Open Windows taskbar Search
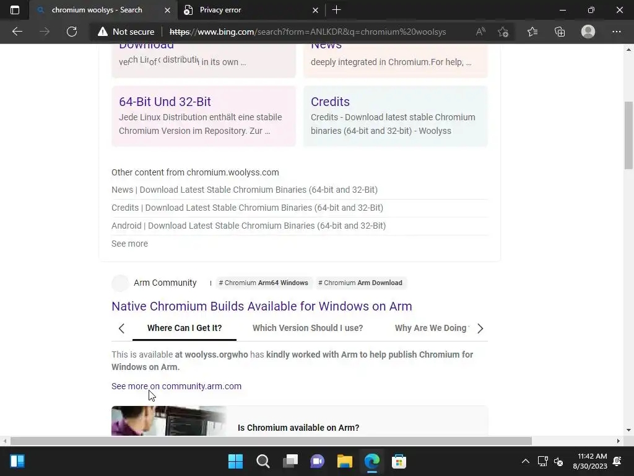 (x=263, y=461)
